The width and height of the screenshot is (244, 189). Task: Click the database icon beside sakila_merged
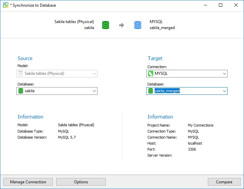[151, 91]
